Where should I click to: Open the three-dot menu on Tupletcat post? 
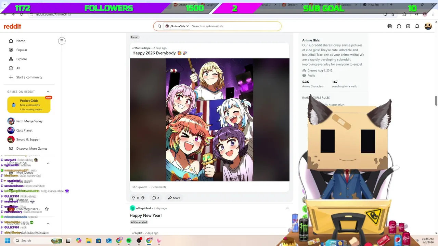[x=287, y=208]
